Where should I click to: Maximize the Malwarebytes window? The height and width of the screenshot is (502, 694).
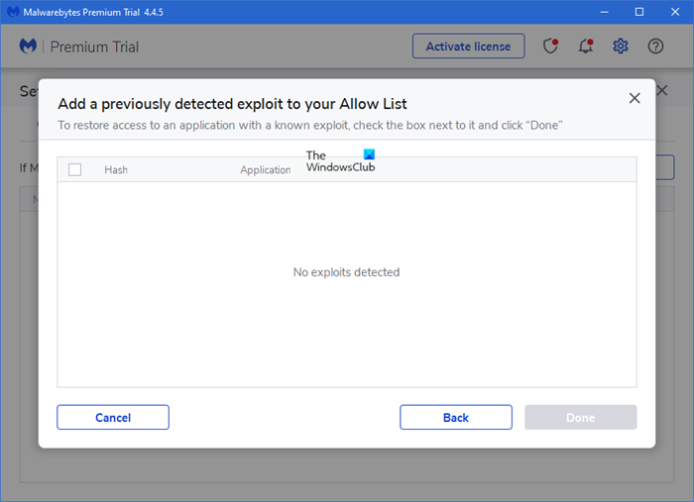point(638,12)
